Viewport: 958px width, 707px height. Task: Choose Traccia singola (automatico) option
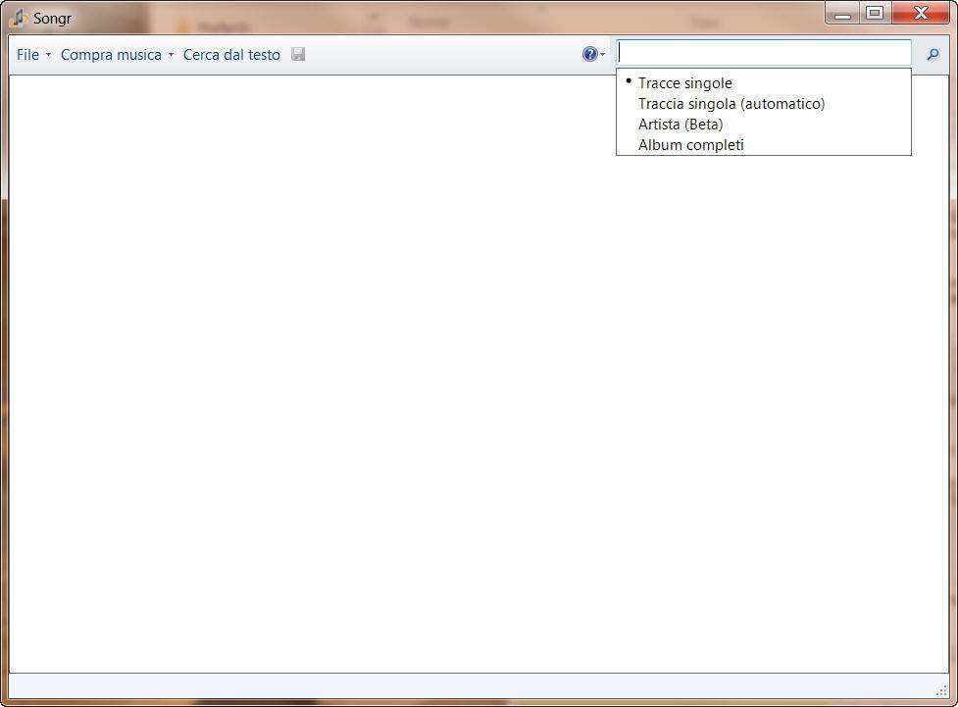[764, 104]
